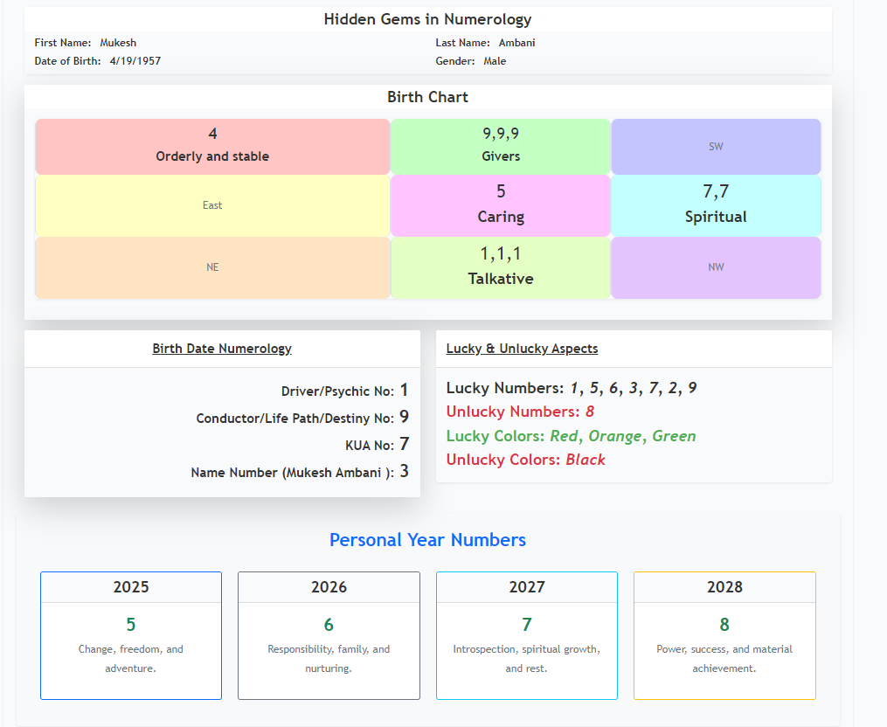Screen dimensions: 887x727
Task: Click the 'Gender:' label
Action: [455, 60]
